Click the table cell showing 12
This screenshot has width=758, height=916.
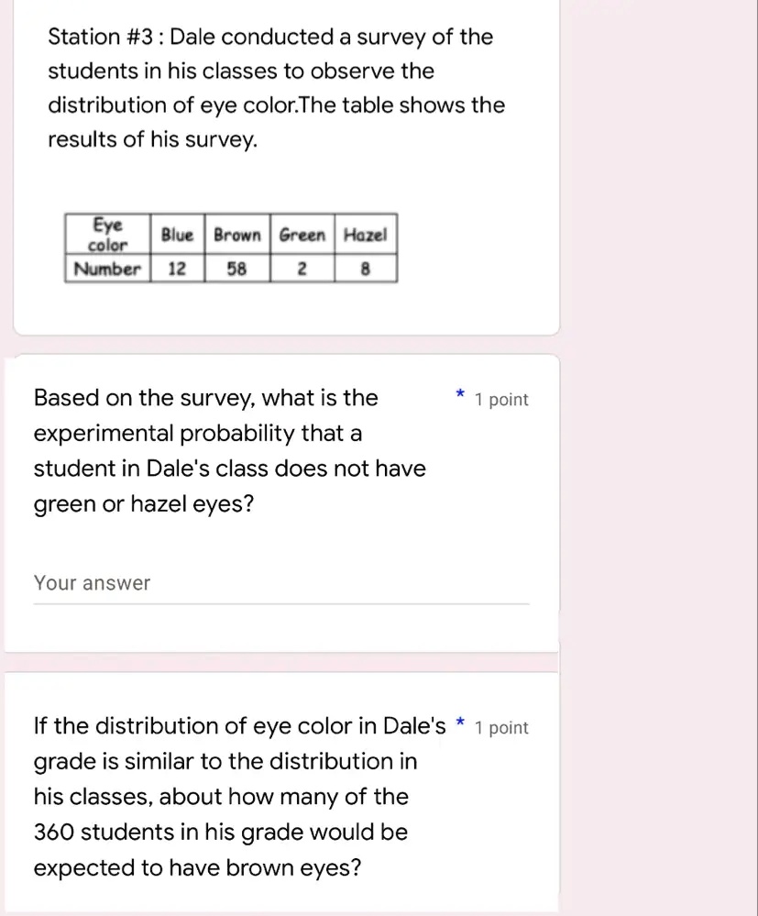pos(177,270)
